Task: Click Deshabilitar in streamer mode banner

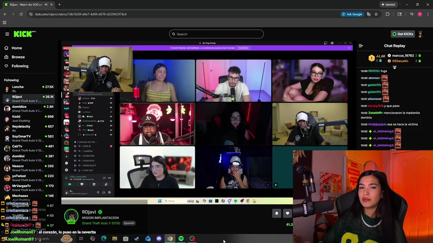Action: tap(244, 48)
